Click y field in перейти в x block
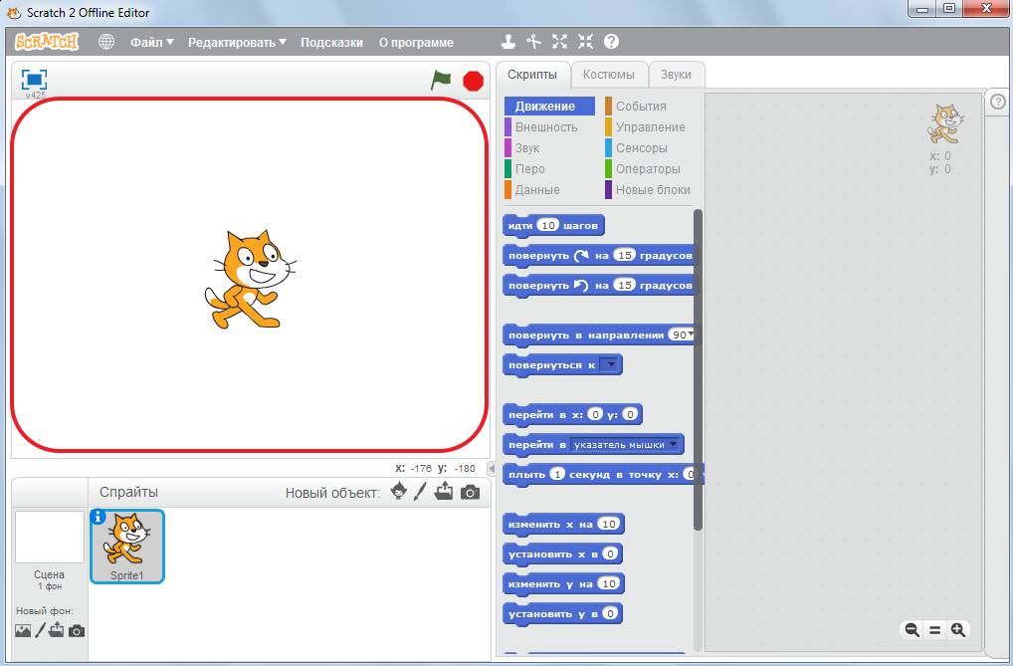 point(629,414)
